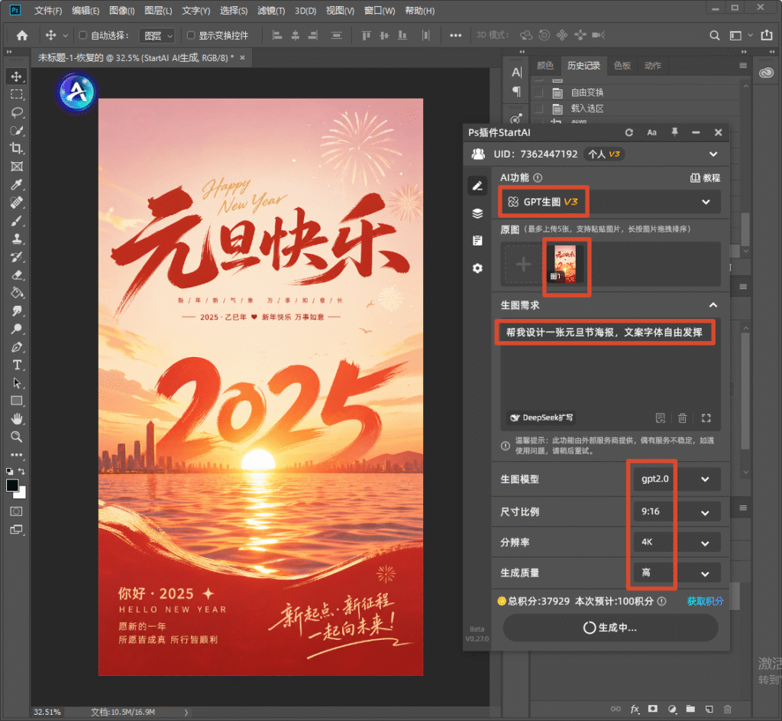Open the 图层 auto-select dropdown
The height and width of the screenshot is (721, 782).
tap(157, 35)
